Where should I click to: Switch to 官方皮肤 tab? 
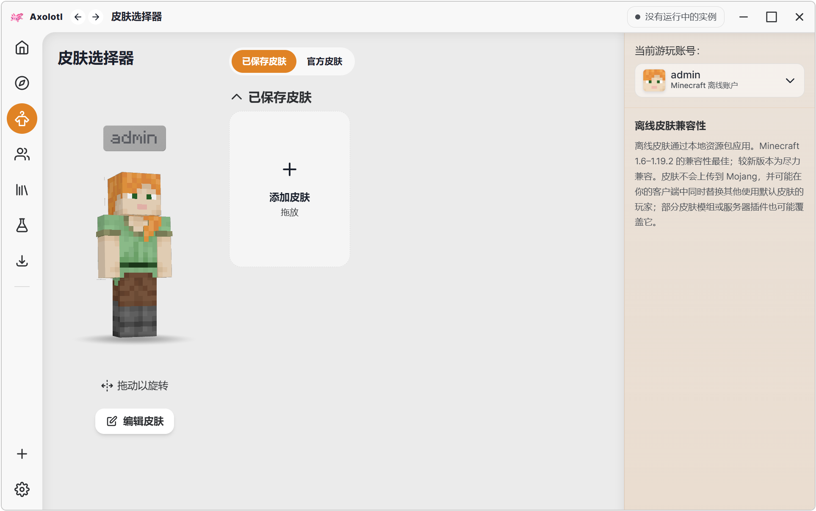point(325,61)
